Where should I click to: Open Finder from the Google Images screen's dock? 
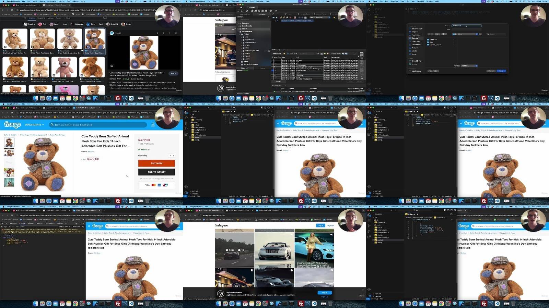35,98
